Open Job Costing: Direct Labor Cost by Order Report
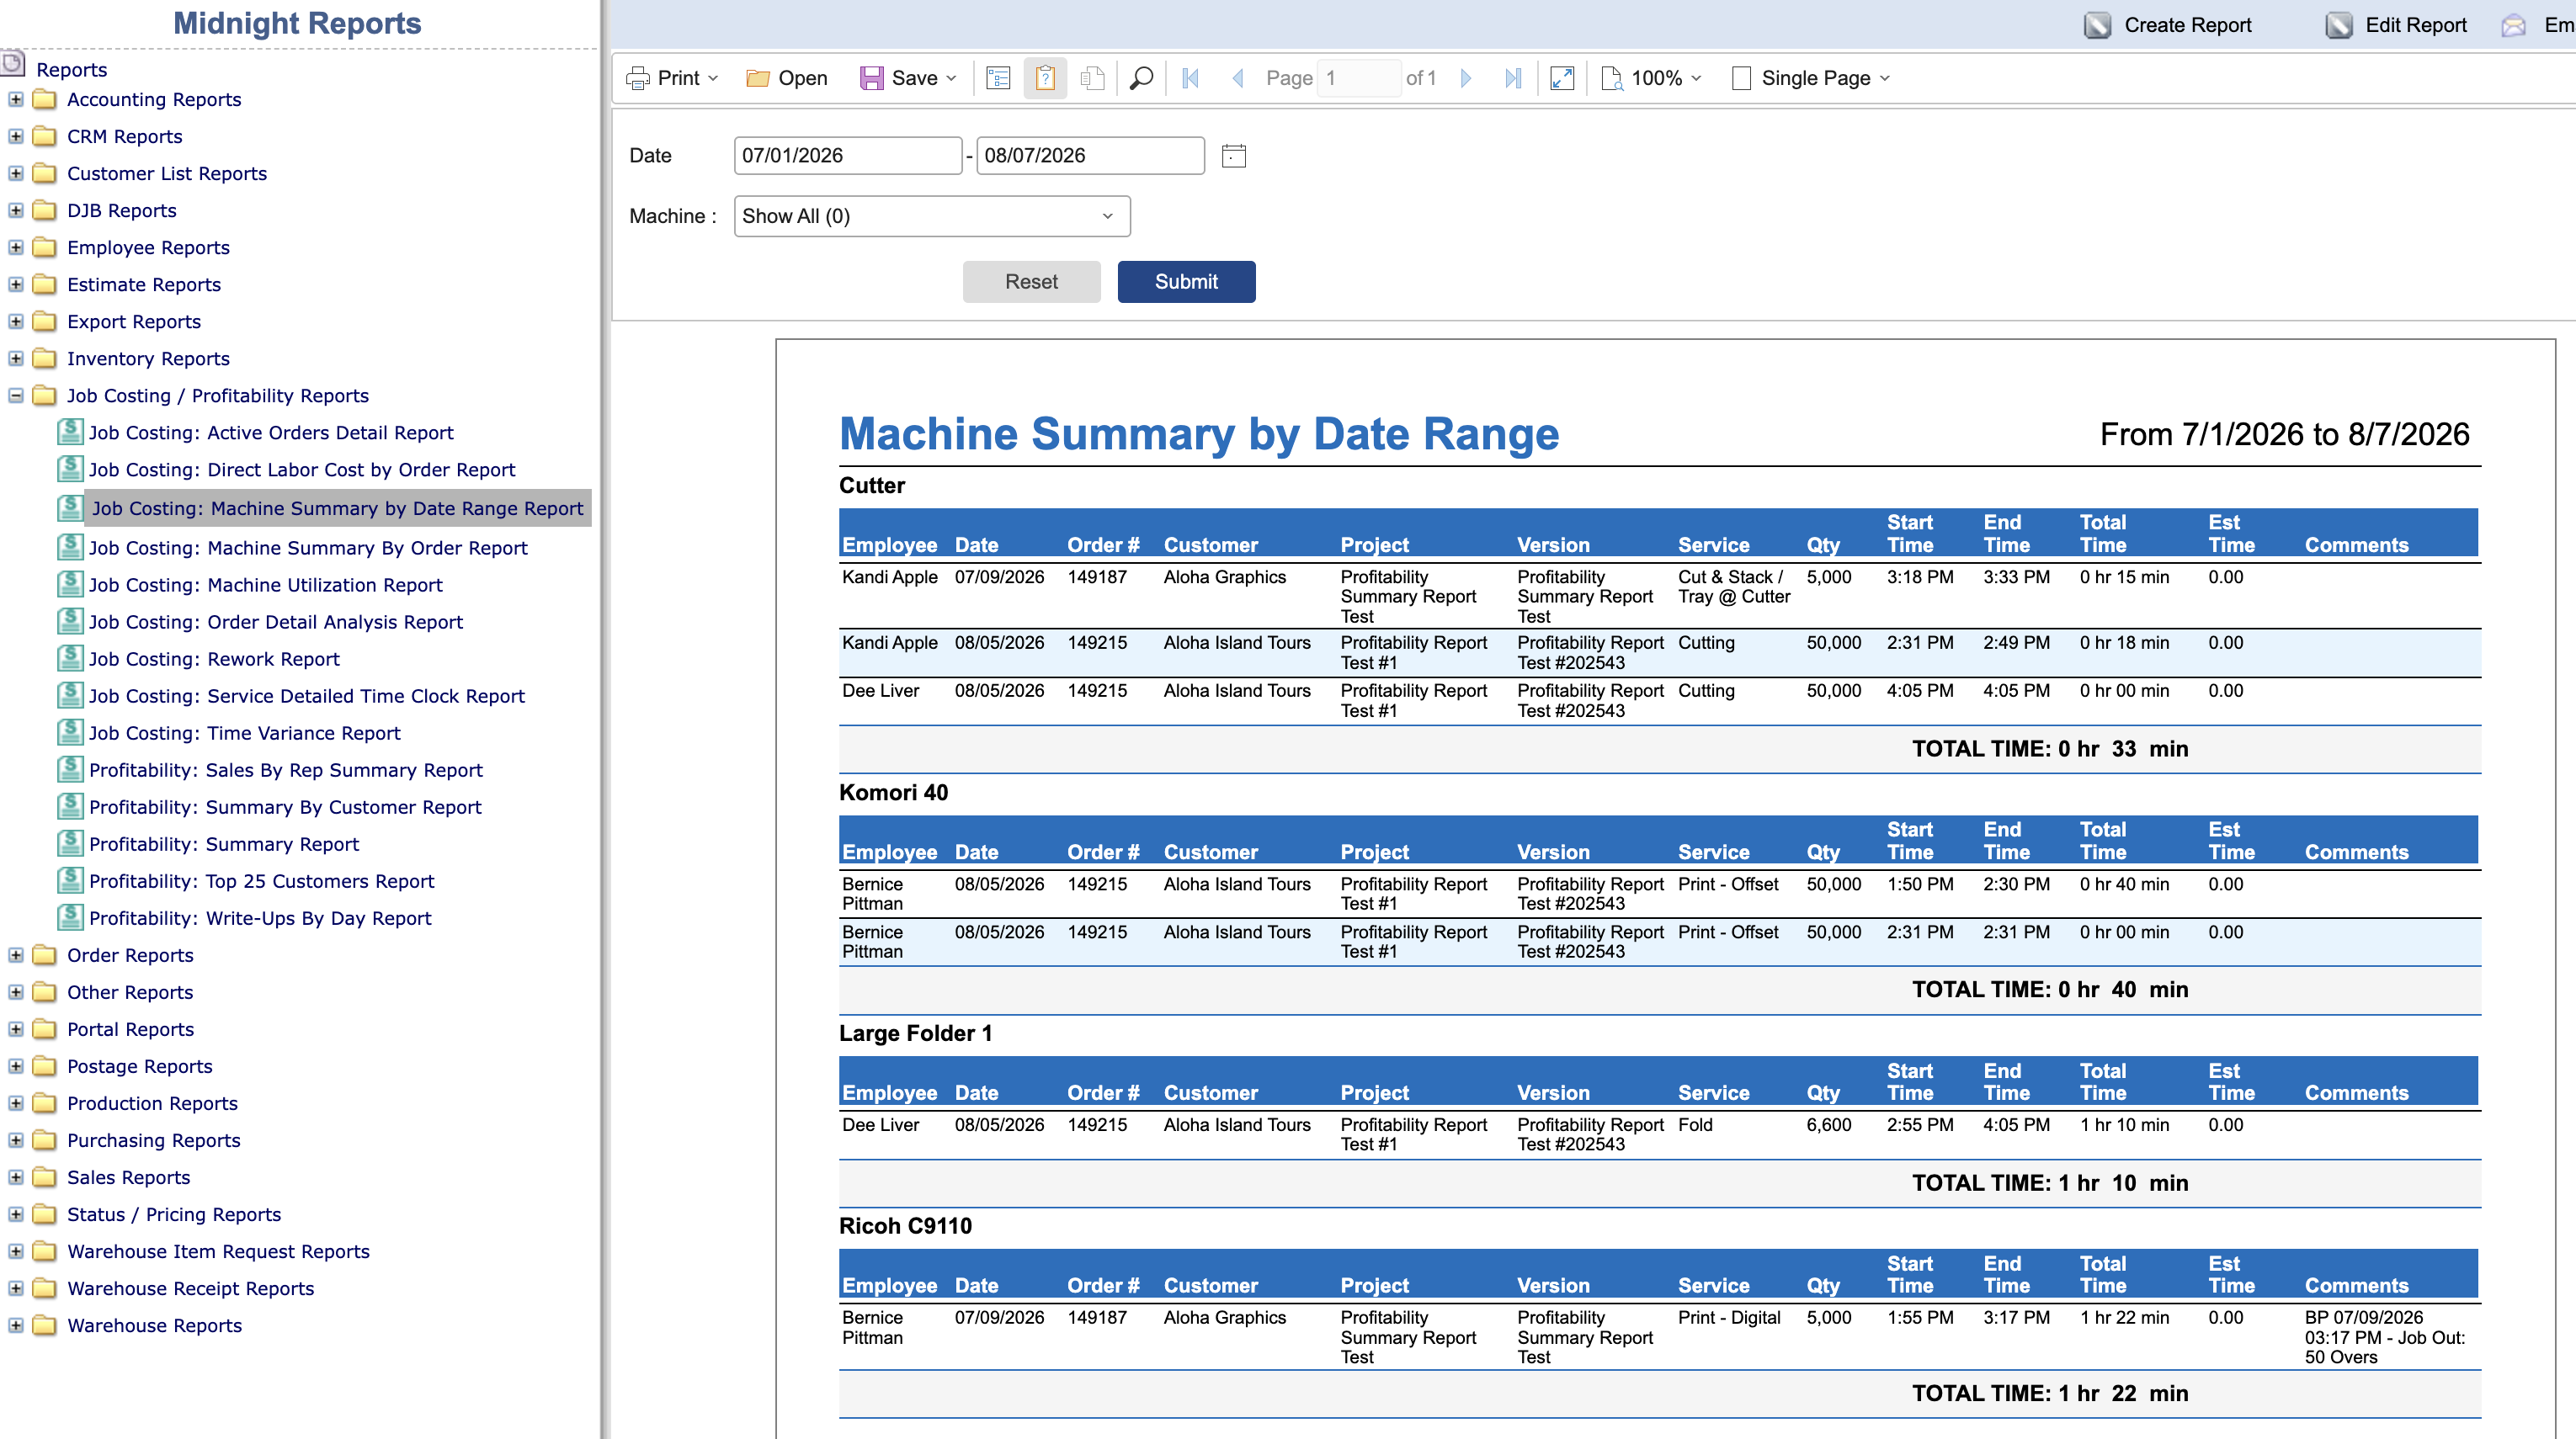2576x1439 pixels. 302,470
